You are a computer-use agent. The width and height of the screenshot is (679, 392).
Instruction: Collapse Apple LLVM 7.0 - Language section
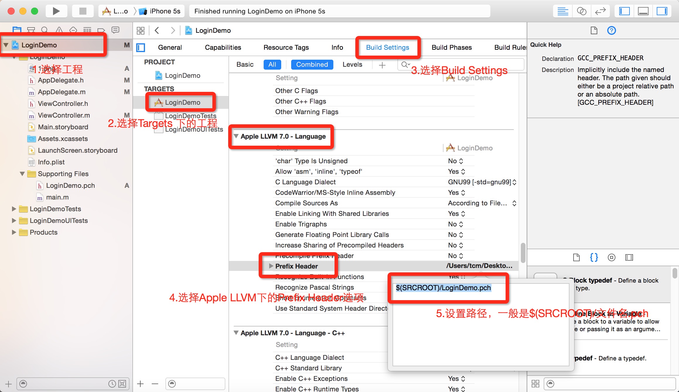point(236,136)
